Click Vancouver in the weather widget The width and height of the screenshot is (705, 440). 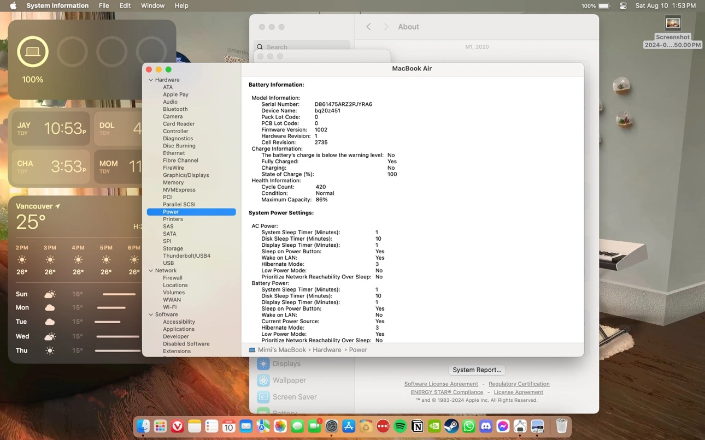tap(38, 206)
